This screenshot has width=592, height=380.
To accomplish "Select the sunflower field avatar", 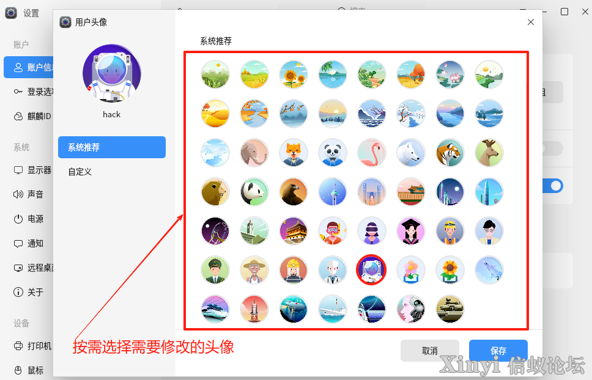I will [294, 75].
